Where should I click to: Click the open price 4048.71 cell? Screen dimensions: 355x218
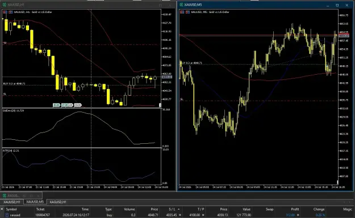153,215
